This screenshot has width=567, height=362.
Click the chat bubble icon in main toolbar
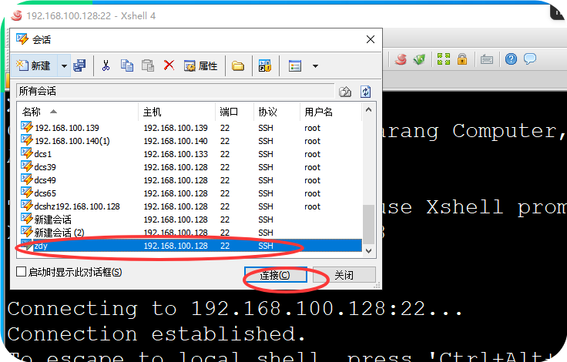pos(530,59)
